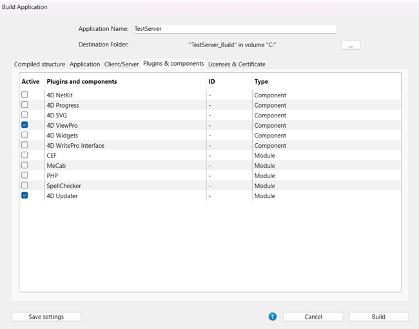Uncheck the 4D ViewPro component
Viewport: 419px width, 329px height.
(x=24, y=125)
